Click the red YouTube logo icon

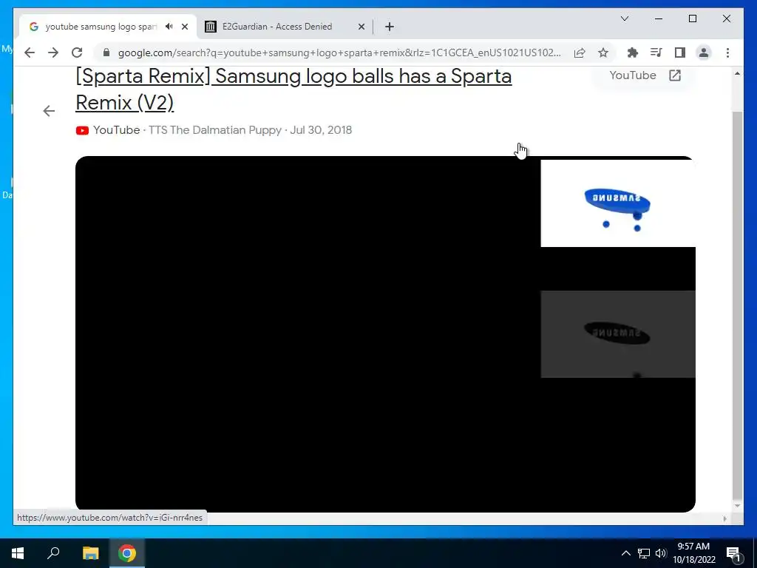pos(82,130)
